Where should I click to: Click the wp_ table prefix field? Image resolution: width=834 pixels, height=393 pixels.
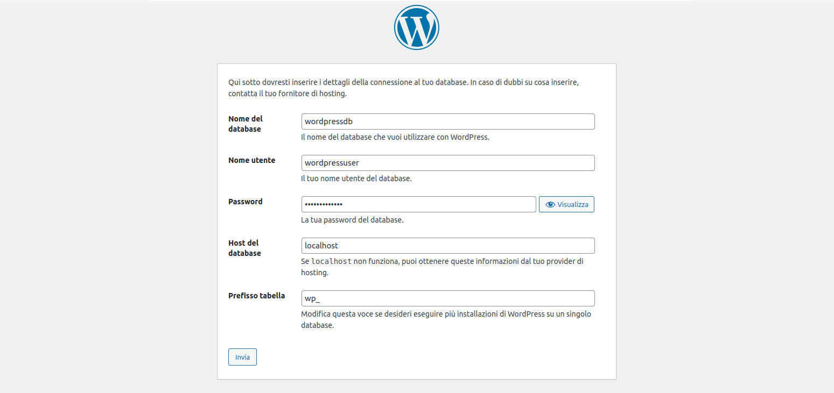(x=448, y=298)
